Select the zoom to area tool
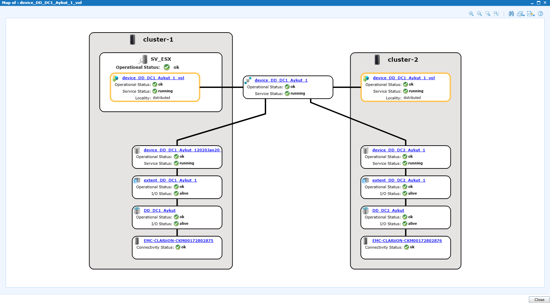Viewport: 550px width, 303px height. click(488, 14)
